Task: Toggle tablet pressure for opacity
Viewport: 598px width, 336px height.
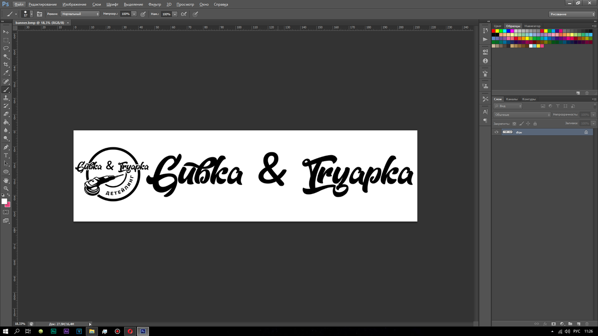Action: tap(143, 14)
